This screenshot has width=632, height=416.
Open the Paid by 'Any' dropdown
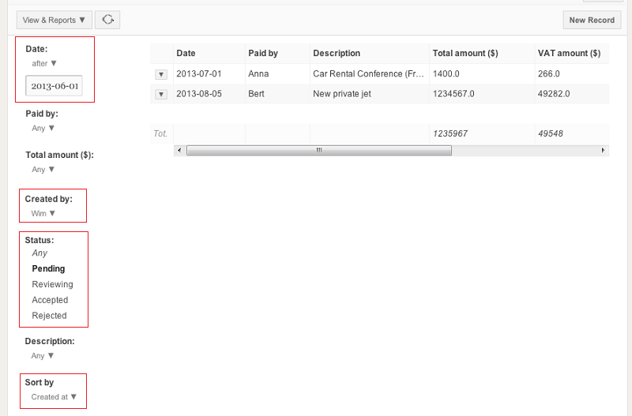pos(43,129)
